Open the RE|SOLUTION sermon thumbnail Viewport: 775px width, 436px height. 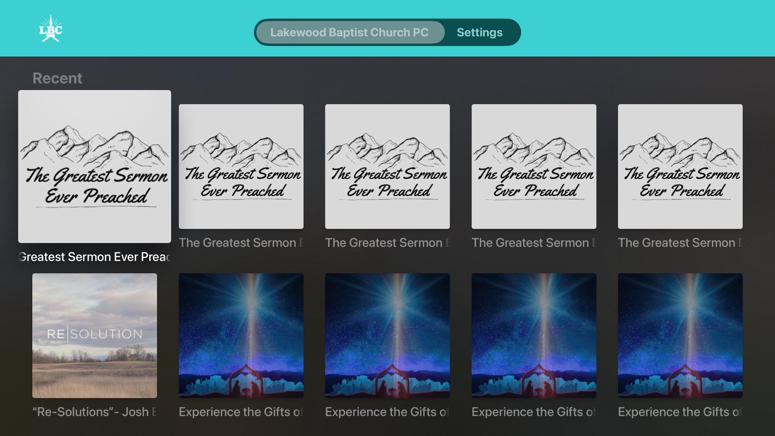pos(94,335)
